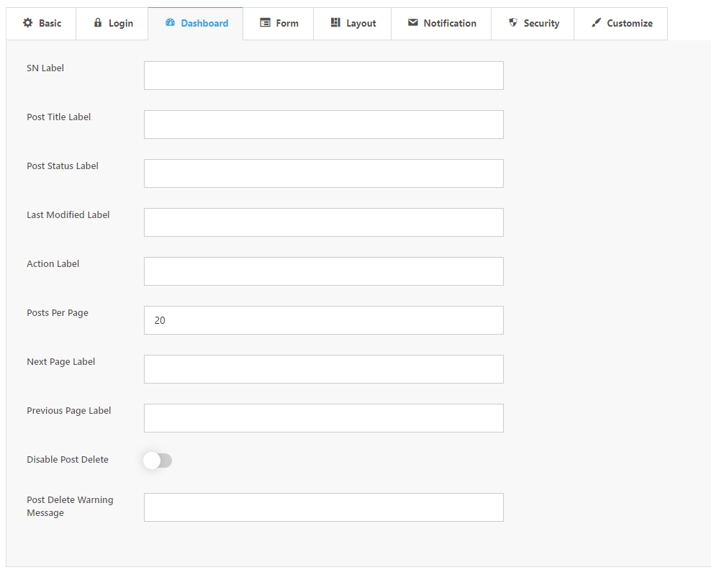Open the Notification tab
The image size is (711, 575).
coord(441,24)
